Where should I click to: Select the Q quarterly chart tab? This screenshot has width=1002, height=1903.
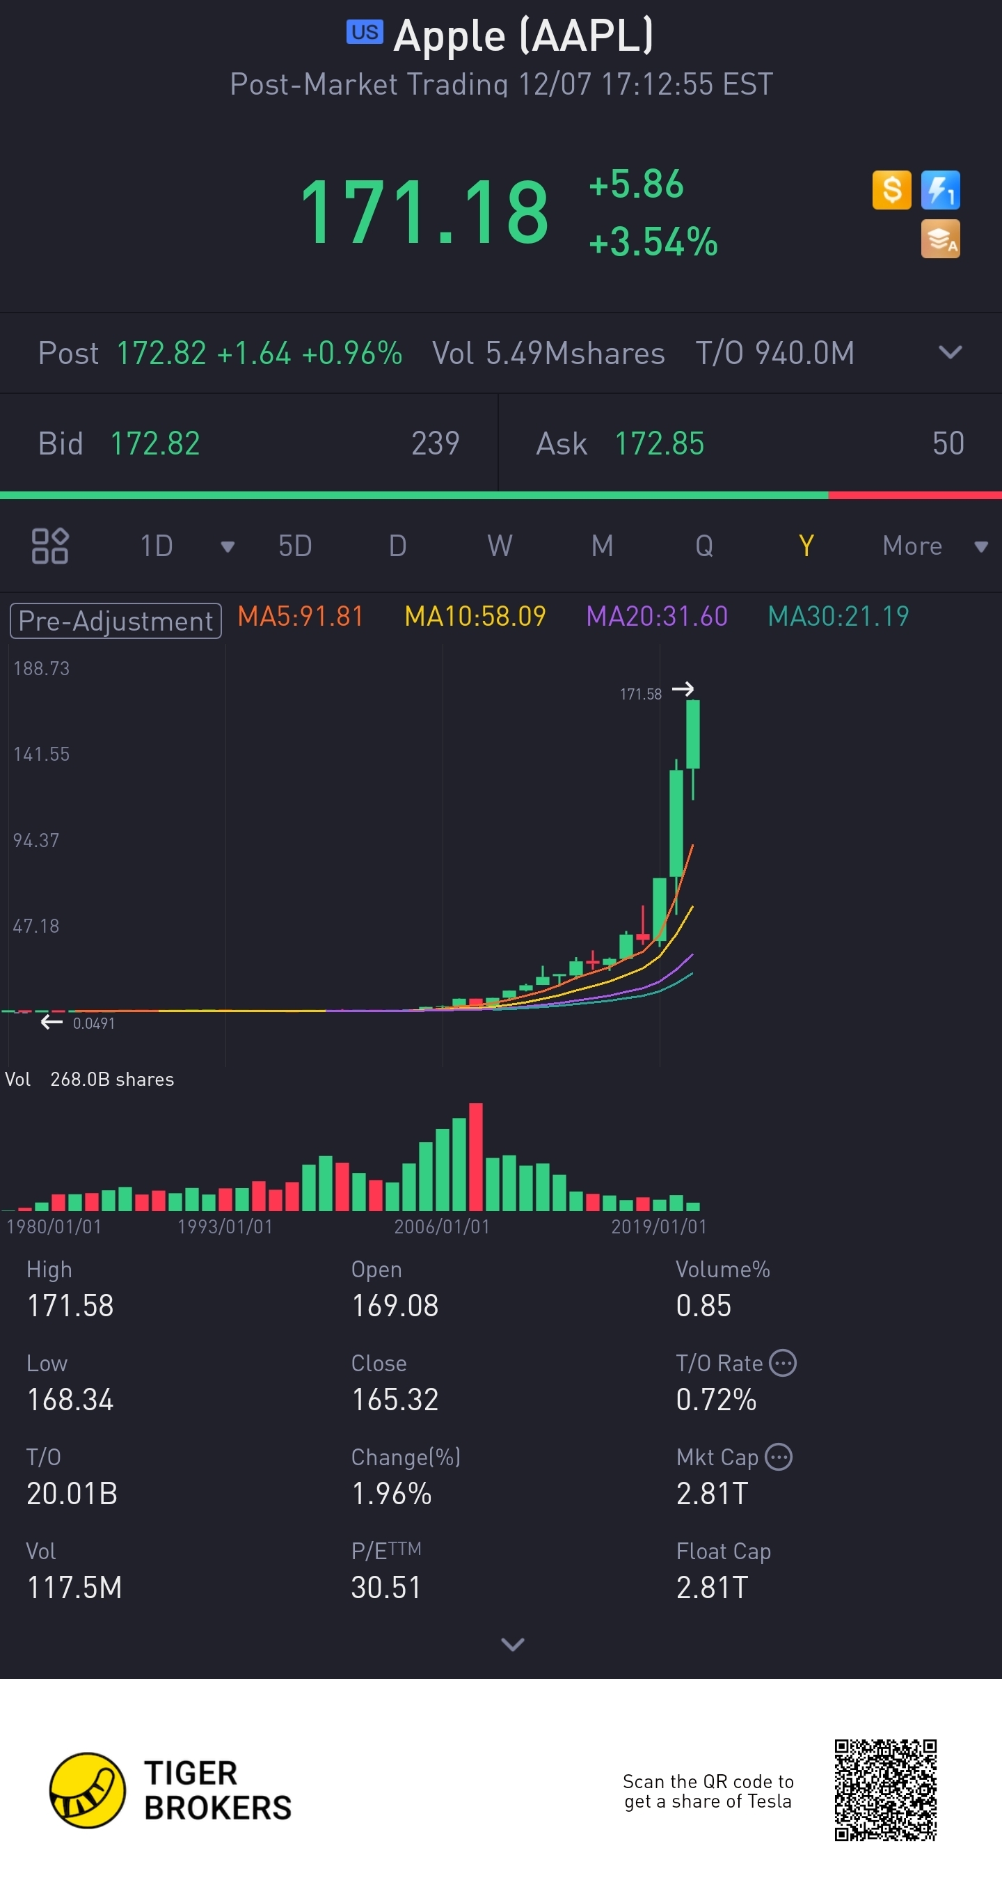[x=704, y=546]
